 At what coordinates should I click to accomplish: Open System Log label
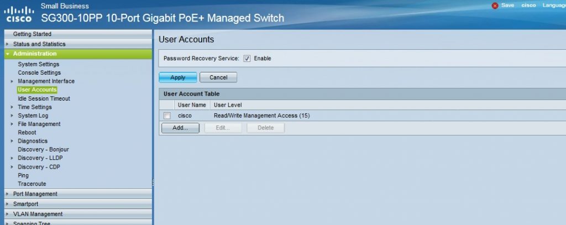pos(33,116)
